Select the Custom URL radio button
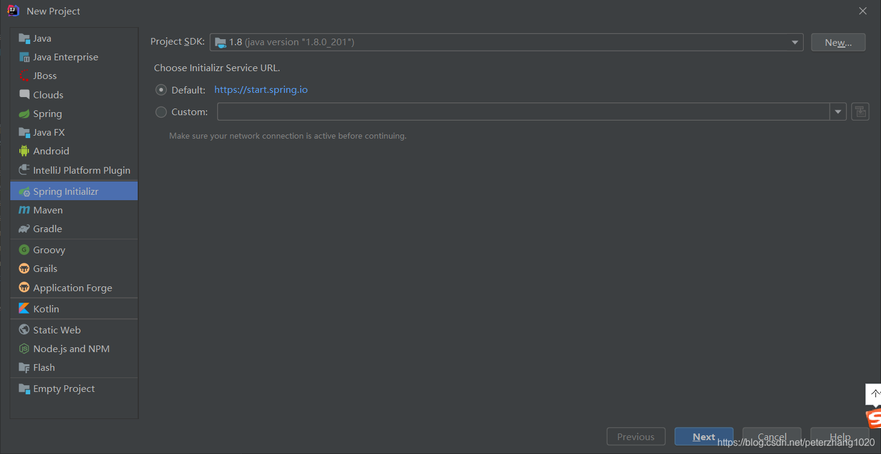881x454 pixels. pos(161,112)
